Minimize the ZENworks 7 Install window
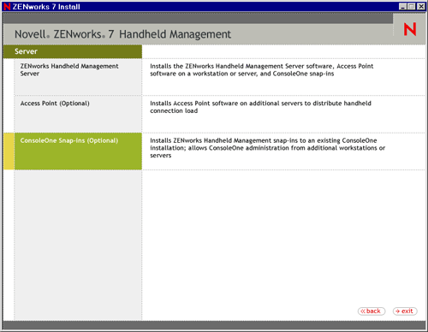 (402, 6)
